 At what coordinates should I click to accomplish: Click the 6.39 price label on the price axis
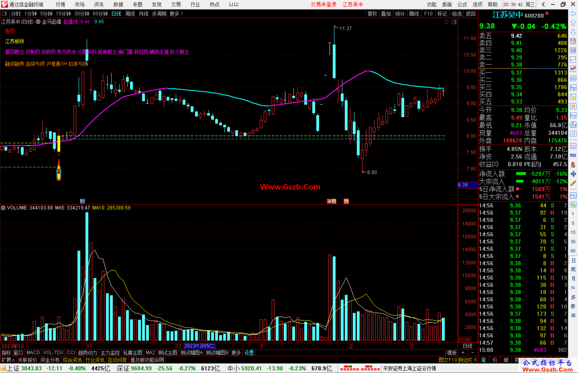467,185
